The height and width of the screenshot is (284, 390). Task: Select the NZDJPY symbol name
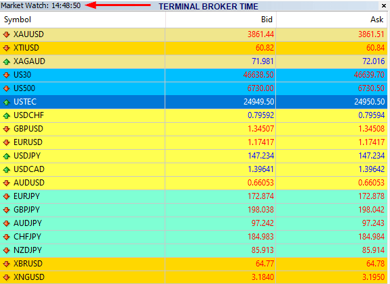[x=28, y=250]
